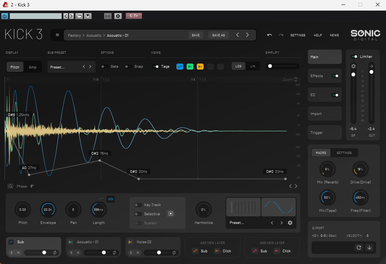Screen dimensions: 386x264
Task: Open the host preset folder icon
Action: 79,16
